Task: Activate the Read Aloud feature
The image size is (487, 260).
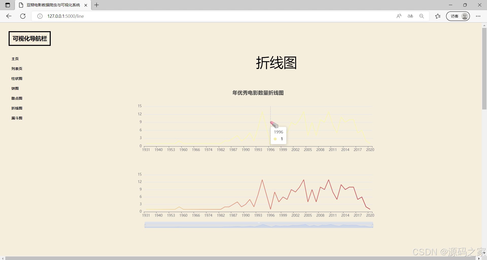Action: pos(399,16)
